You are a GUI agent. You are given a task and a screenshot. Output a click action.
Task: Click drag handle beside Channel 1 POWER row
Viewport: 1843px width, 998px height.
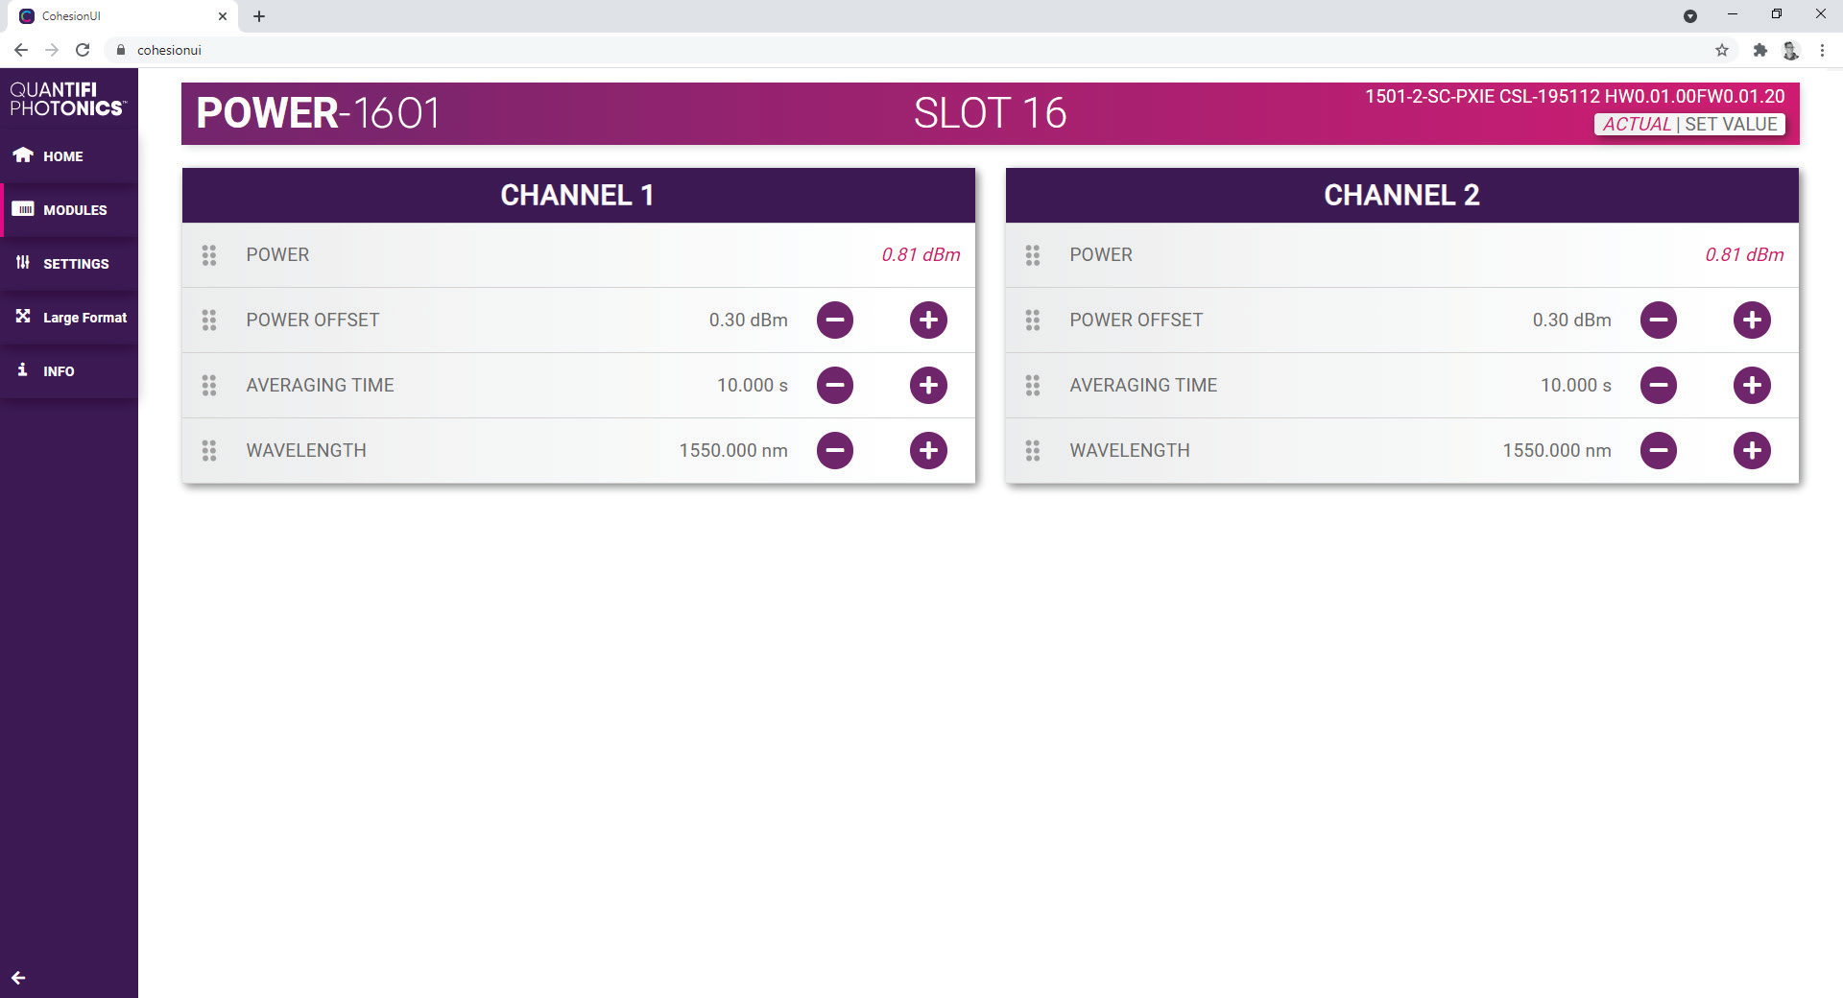pos(209,254)
